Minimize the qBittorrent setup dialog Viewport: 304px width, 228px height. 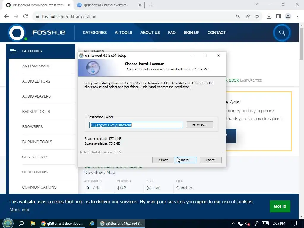point(192,56)
